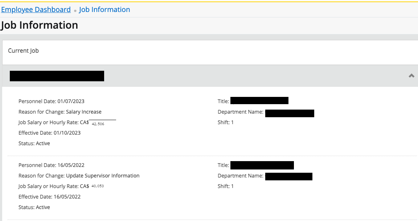Click the CA$ 42,506 salary value

tap(98, 124)
